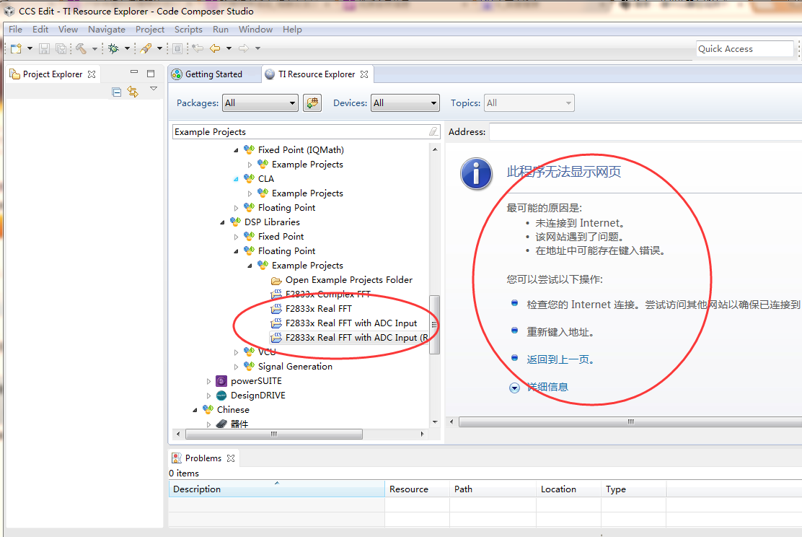Open the Navigate menu

coord(107,30)
